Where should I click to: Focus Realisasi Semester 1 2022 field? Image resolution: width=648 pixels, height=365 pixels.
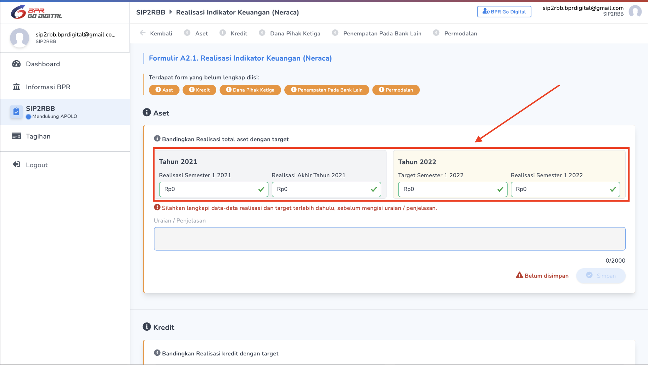(565, 189)
